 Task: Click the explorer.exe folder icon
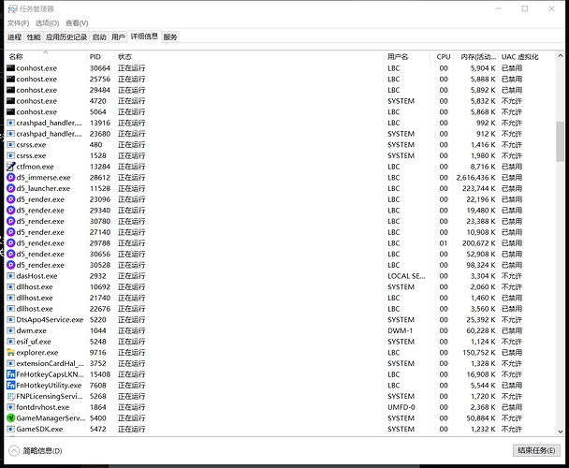point(10,353)
